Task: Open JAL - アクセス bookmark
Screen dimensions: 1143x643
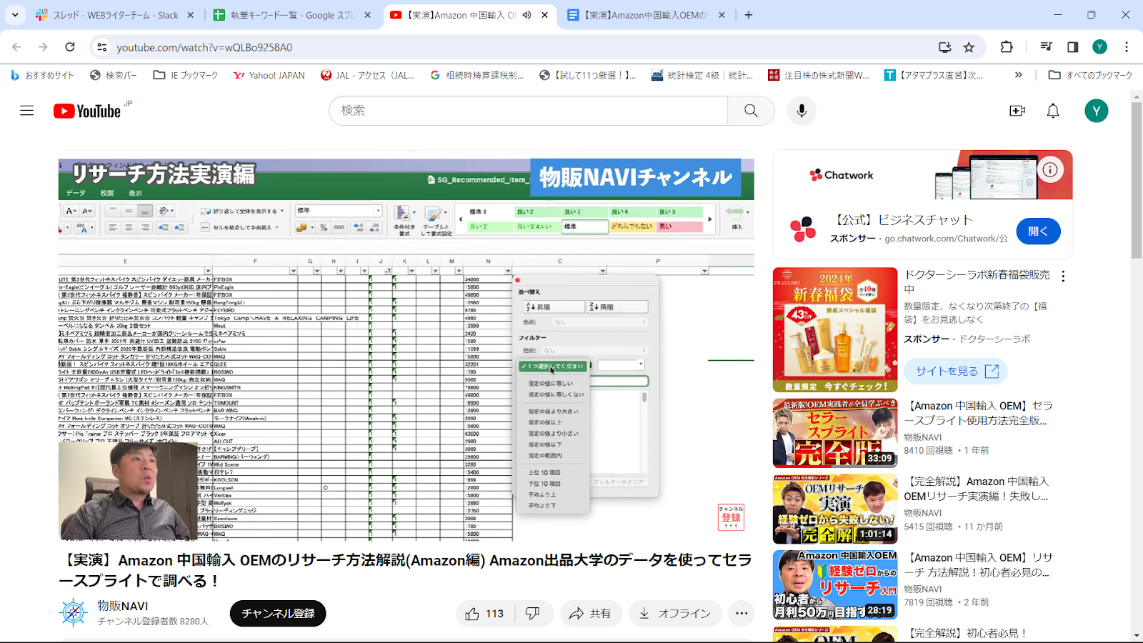Action: [x=368, y=75]
